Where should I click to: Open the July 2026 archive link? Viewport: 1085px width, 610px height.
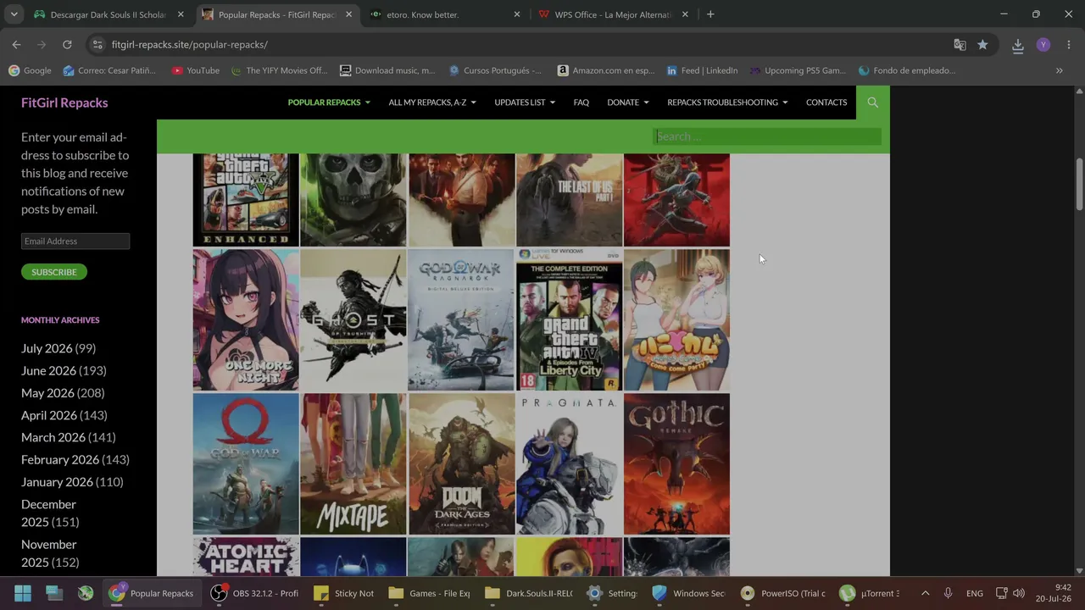47,348
